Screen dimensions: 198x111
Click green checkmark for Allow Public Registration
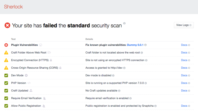tap(6, 106)
